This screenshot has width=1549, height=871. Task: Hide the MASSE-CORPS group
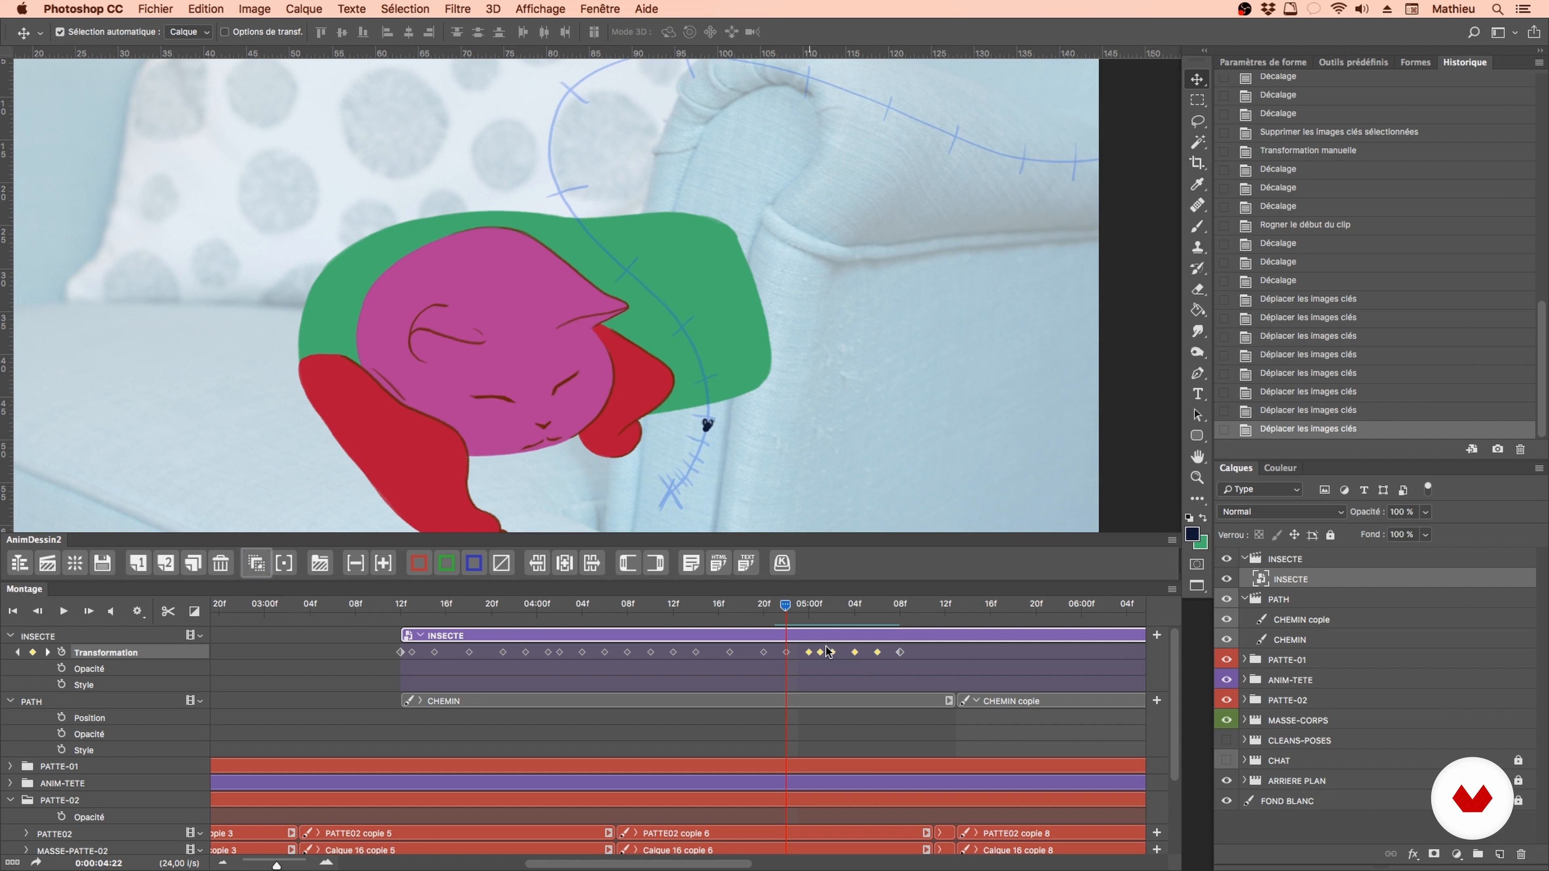1226,720
